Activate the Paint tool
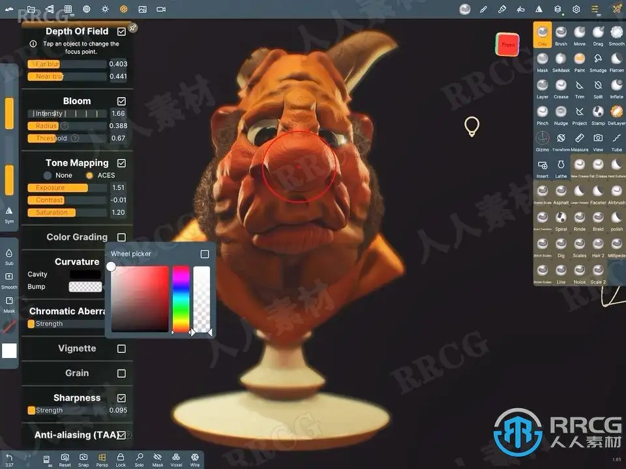 point(579,62)
